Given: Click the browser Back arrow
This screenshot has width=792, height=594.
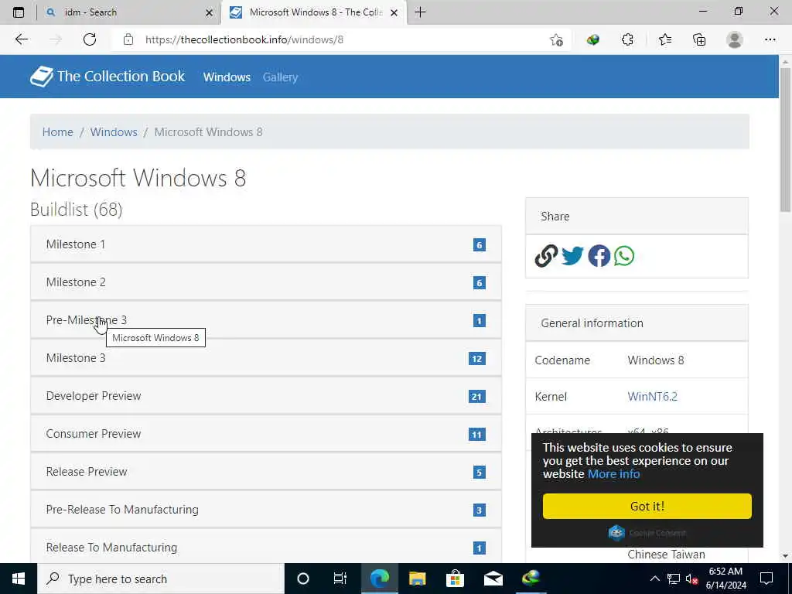Looking at the screenshot, I should point(21,39).
